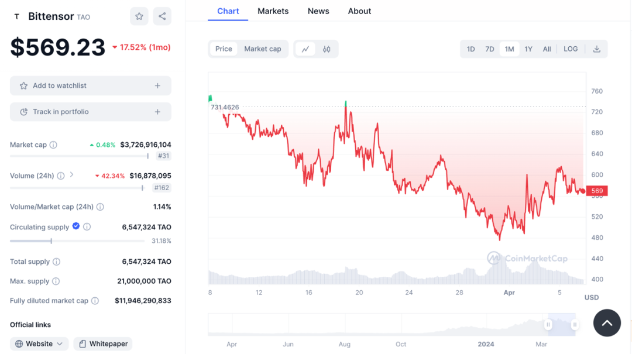Switch to the candlestick chart view
This screenshot has height=354, width=632.
(327, 49)
